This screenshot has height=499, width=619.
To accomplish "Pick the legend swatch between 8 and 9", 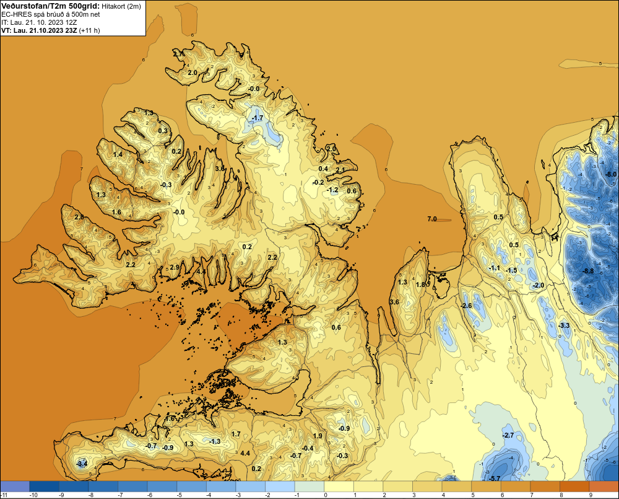I will (x=575, y=487).
